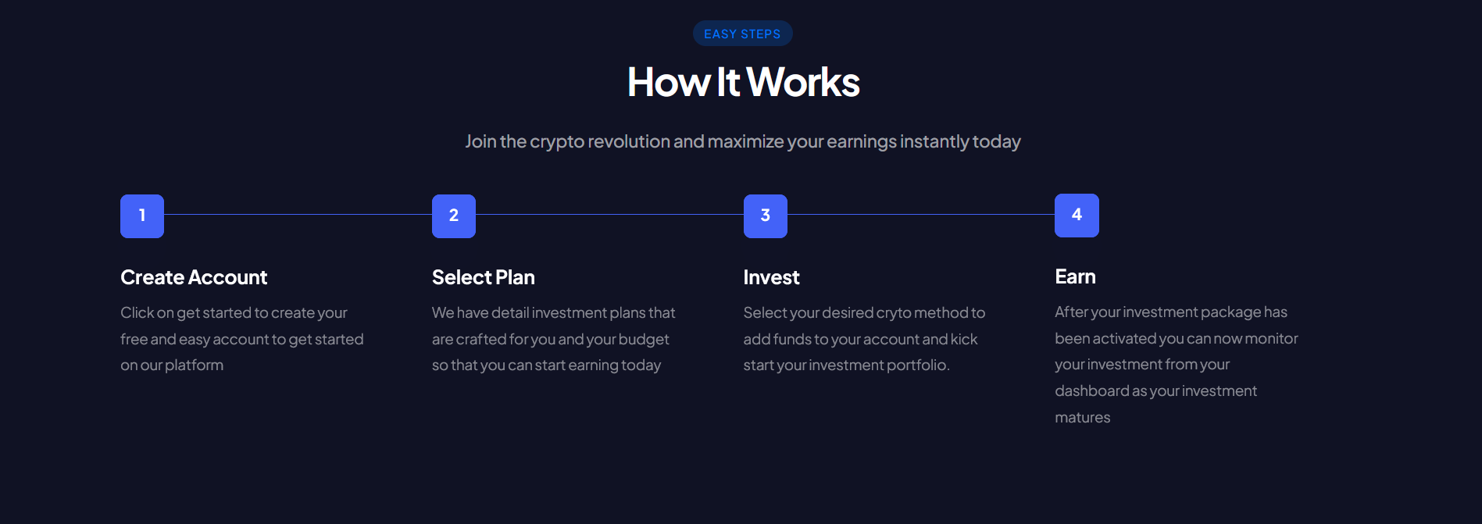This screenshot has width=1482, height=524.
Task: Click the Invest step description text
Action: pyautogui.click(x=864, y=339)
